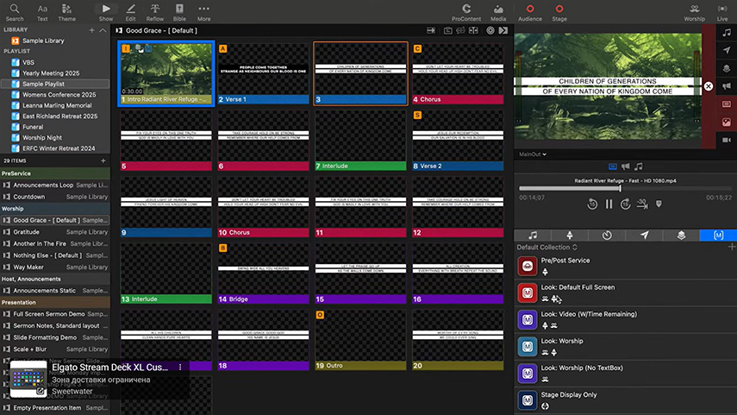
Task: Run the Pre/Post Service macro
Action: coord(528,266)
